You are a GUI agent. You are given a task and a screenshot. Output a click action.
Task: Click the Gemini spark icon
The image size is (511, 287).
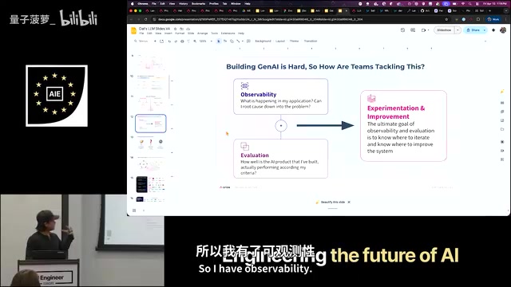coord(493,30)
